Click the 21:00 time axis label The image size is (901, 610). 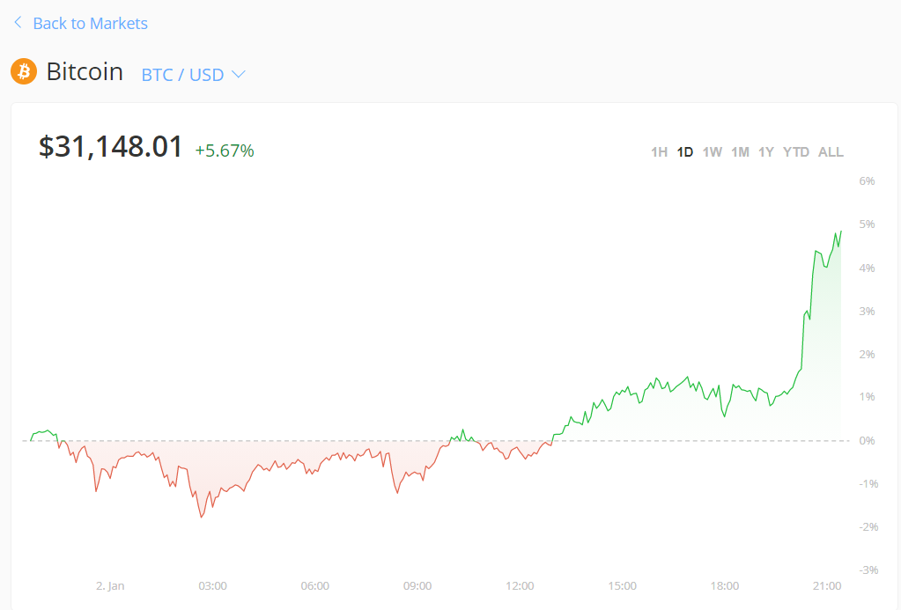click(x=827, y=586)
